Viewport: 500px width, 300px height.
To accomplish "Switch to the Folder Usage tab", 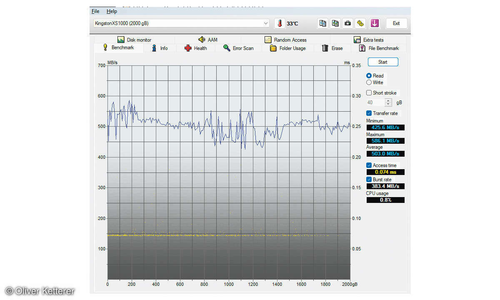I will click(x=287, y=48).
